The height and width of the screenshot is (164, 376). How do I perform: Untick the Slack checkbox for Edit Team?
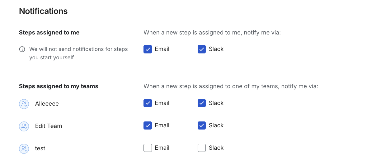click(x=202, y=125)
